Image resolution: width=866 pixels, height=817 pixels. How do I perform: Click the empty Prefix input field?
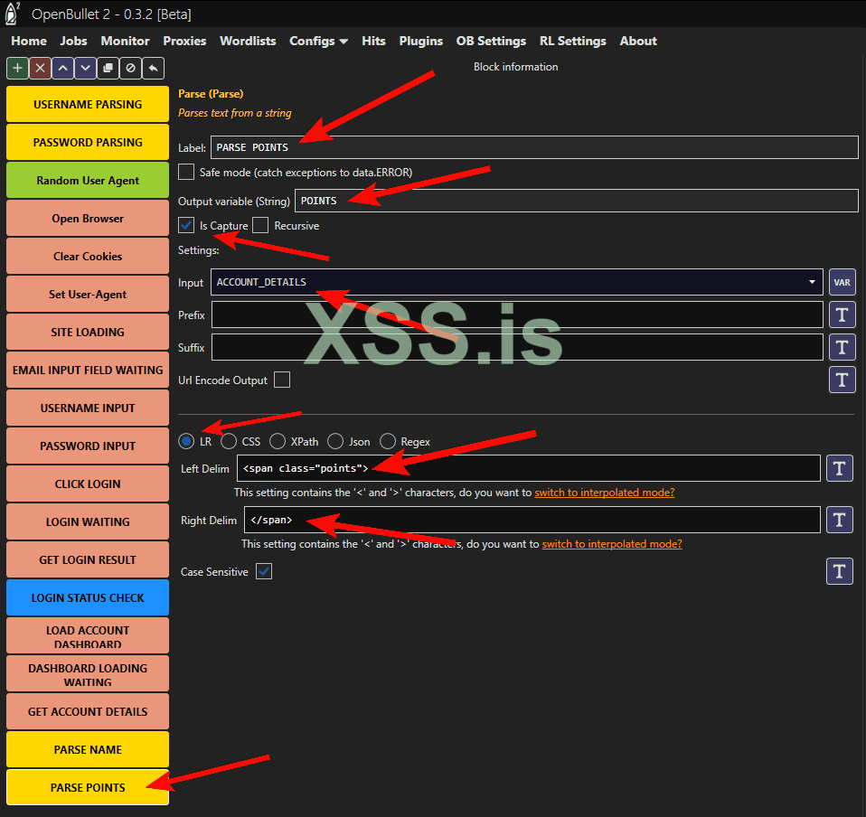pos(517,315)
